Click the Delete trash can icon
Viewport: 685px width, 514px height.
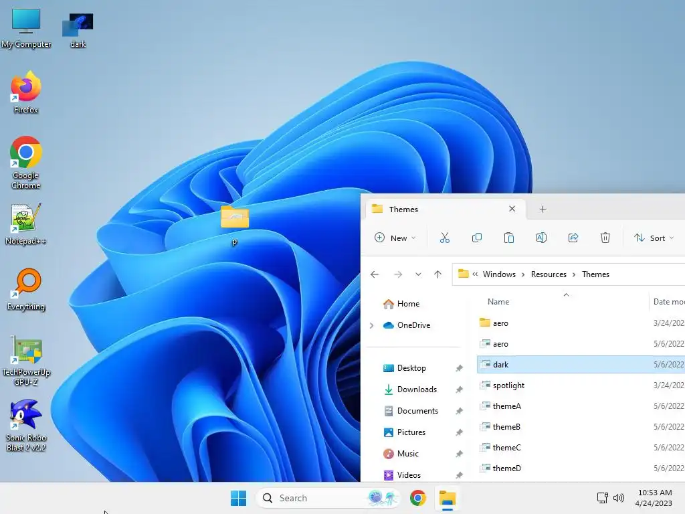(605, 238)
